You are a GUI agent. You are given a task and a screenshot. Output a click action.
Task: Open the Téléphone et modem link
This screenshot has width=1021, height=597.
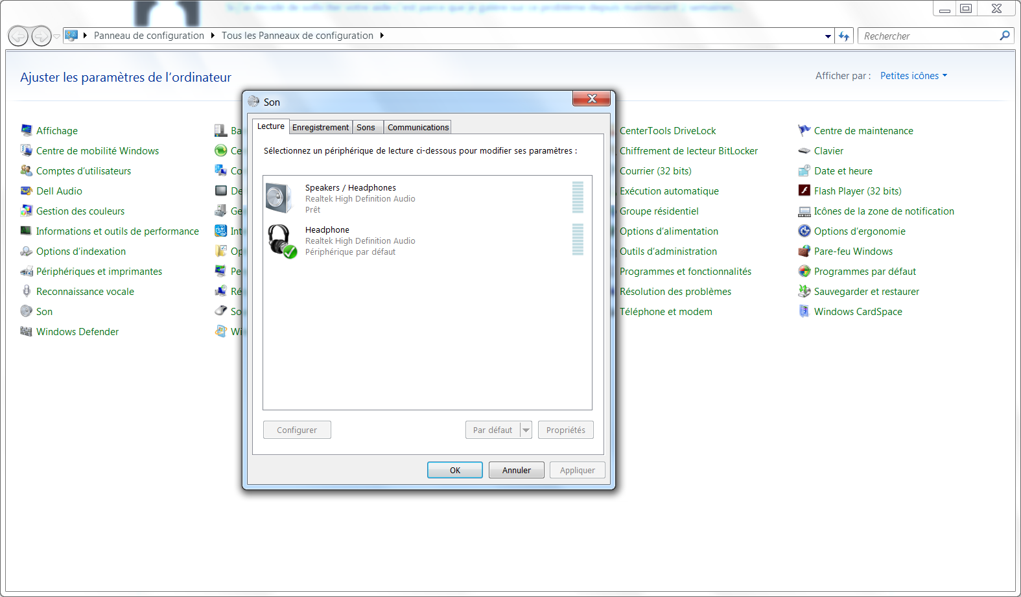(666, 311)
